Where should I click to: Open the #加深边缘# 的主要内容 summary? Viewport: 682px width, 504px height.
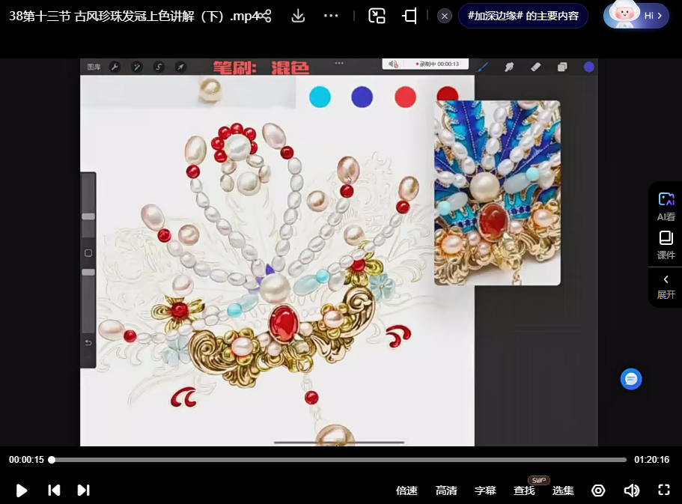[x=523, y=16]
